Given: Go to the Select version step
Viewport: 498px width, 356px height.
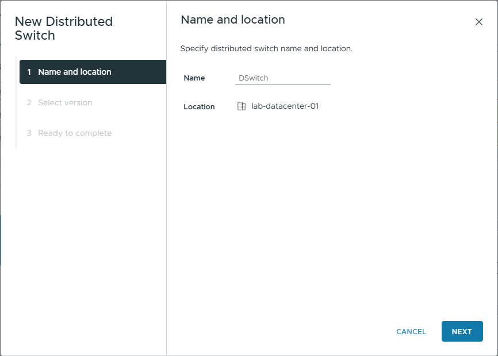Looking at the screenshot, I should [x=65, y=102].
